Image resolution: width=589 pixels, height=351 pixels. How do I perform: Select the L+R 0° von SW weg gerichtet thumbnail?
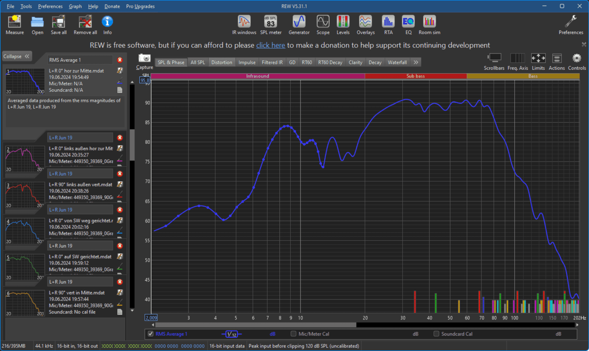(x=25, y=231)
